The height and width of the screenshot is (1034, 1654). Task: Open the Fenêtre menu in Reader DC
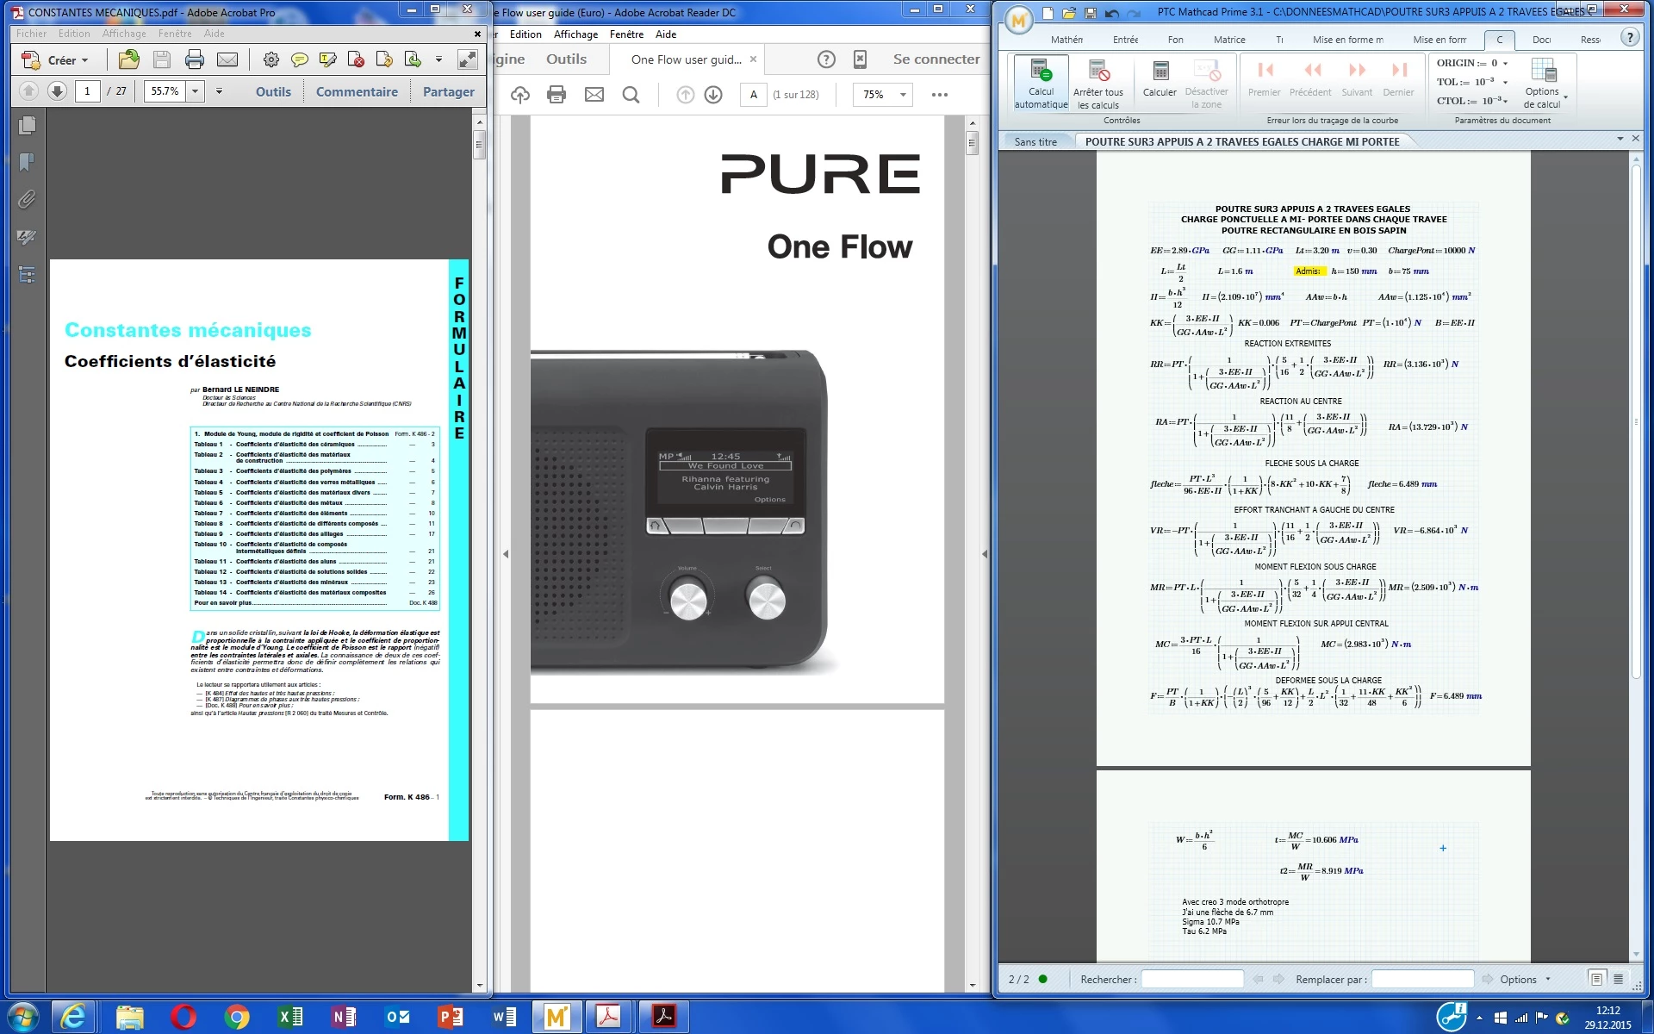626,34
